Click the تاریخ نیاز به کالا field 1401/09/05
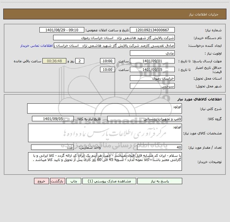The height and width of the screenshot is (222, 230). 53,119
